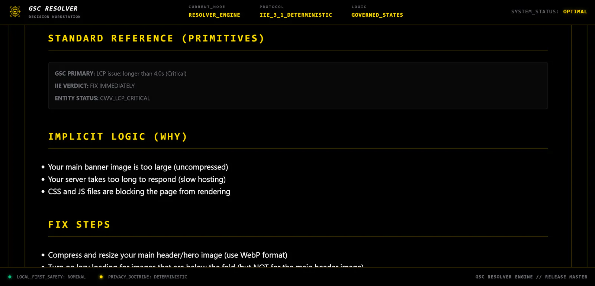Click the LOGIC label in the header
595x286 pixels.
click(x=359, y=7)
